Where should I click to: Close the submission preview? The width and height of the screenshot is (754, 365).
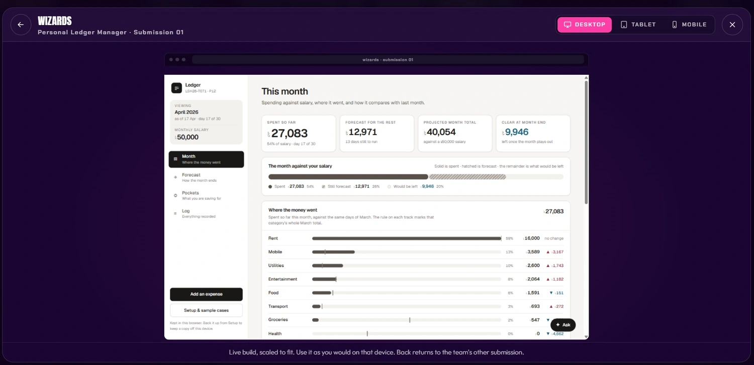pyautogui.click(x=732, y=25)
